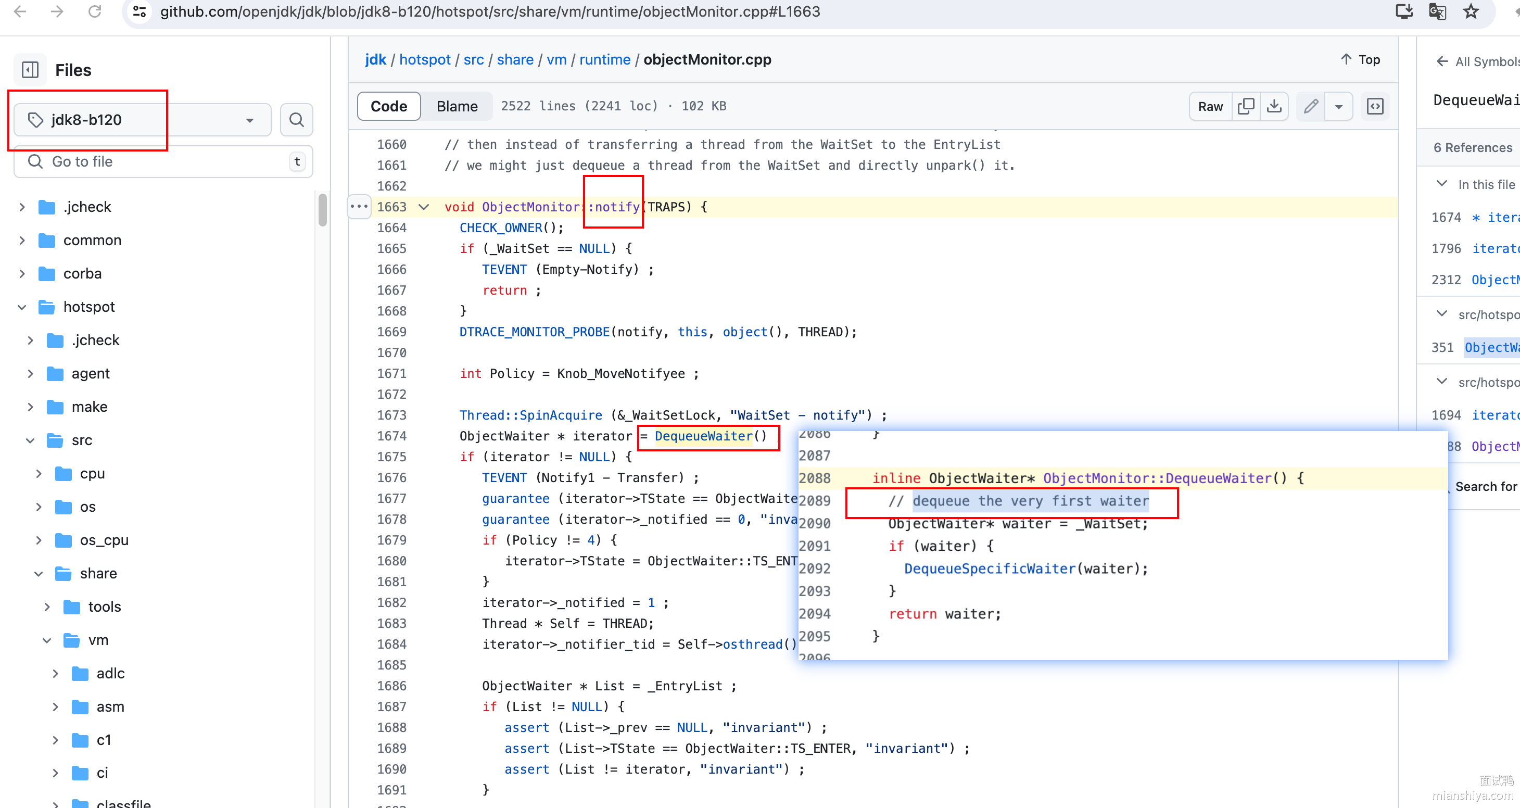1520x808 pixels.
Task: Copy raw file contents icon
Action: [1246, 106]
